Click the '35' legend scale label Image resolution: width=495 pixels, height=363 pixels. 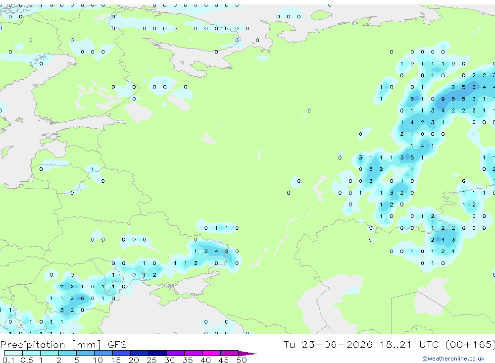pos(188,360)
